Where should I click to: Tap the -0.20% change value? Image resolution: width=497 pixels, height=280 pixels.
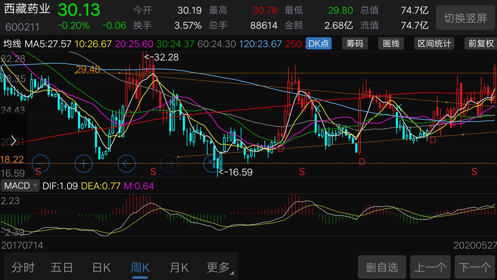[x=74, y=26]
